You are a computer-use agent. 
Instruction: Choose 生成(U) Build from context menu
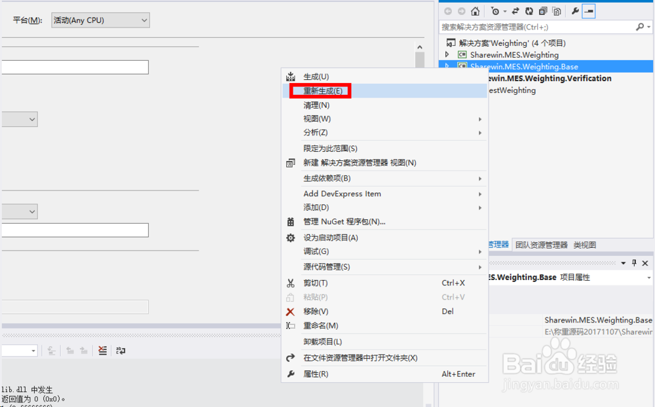tap(384, 77)
